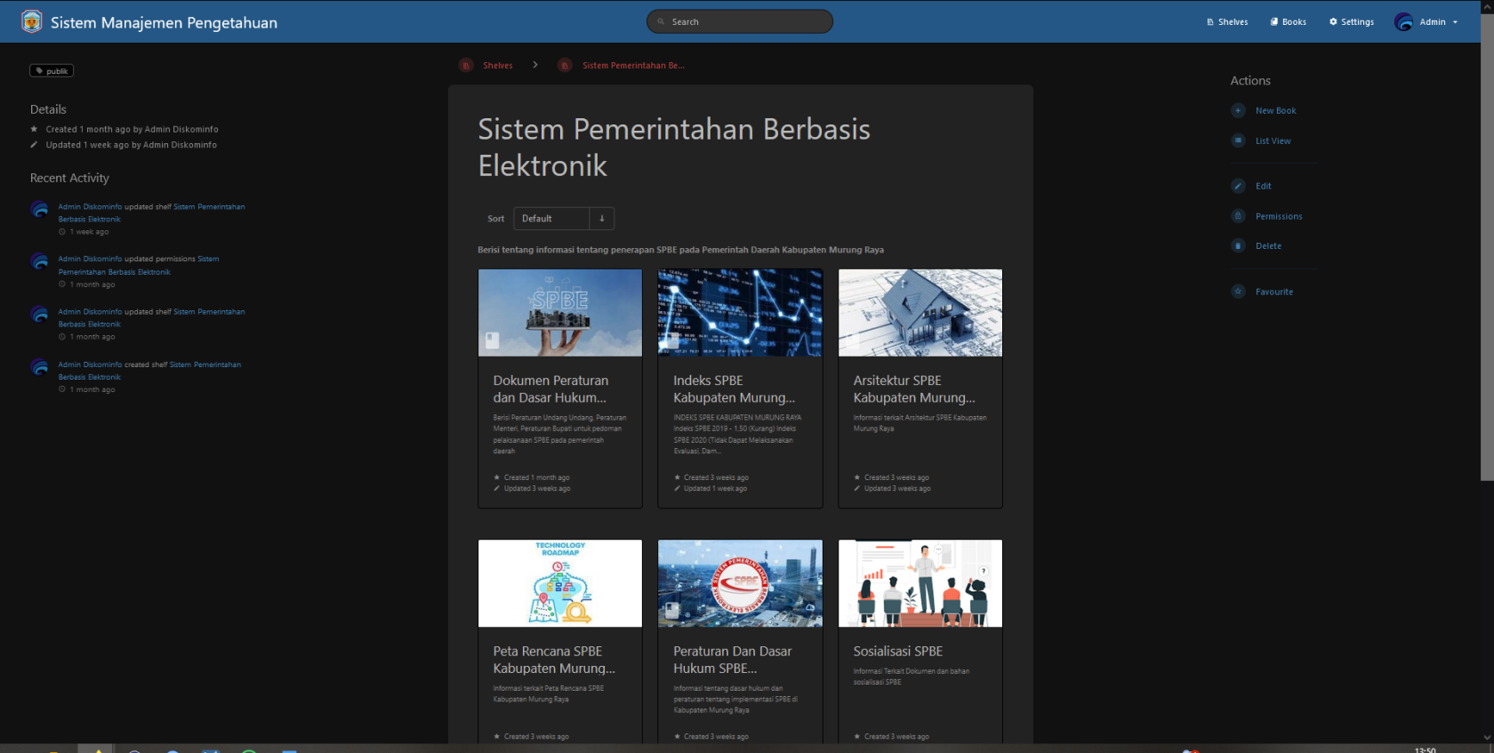
Task: Open Admin Diskominfo link in 'updated permissions' entry
Action: click(x=90, y=260)
